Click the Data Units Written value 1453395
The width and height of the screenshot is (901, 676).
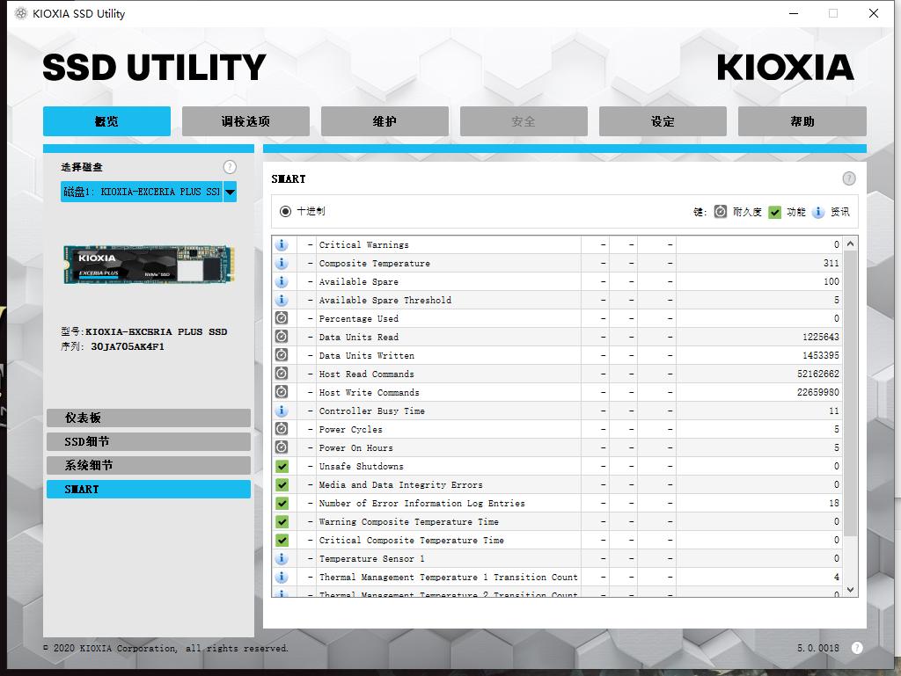(821, 355)
